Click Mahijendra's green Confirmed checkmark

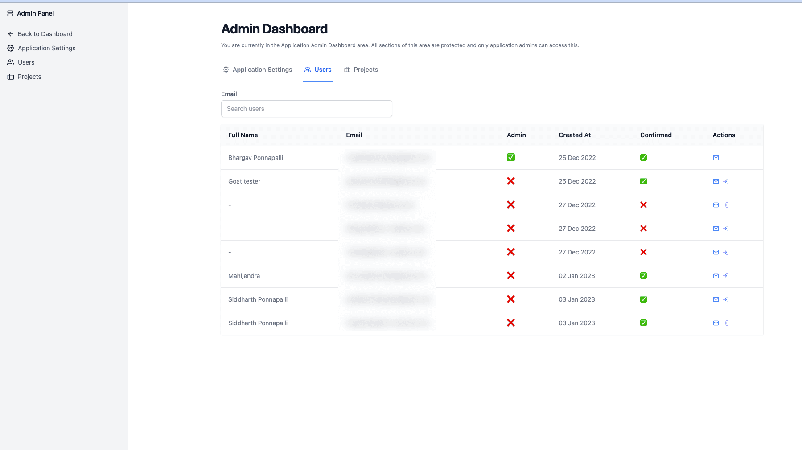pos(643,276)
